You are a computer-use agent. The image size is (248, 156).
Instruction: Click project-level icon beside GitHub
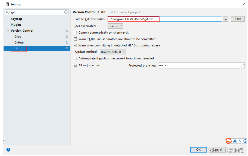(x=67, y=42)
